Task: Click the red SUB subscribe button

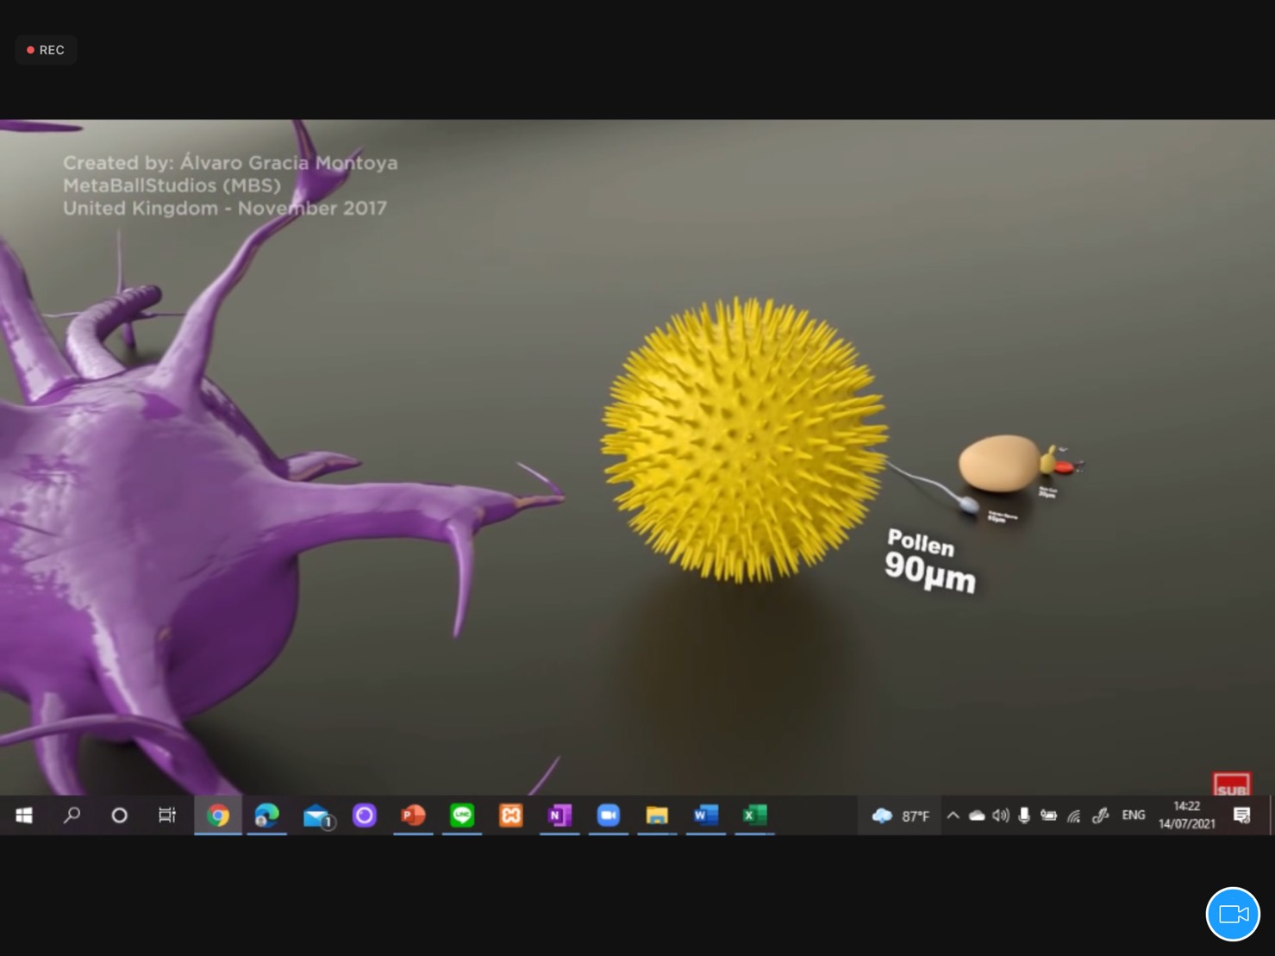Action: [x=1231, y=784]
